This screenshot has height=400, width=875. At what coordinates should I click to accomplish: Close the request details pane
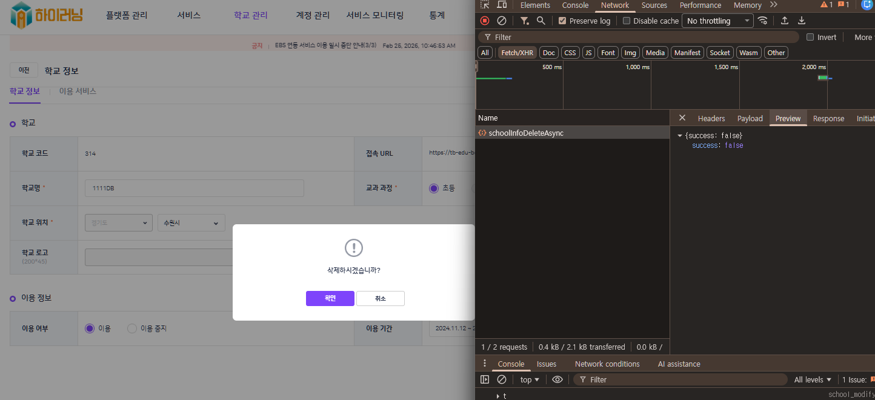point(682,118)
